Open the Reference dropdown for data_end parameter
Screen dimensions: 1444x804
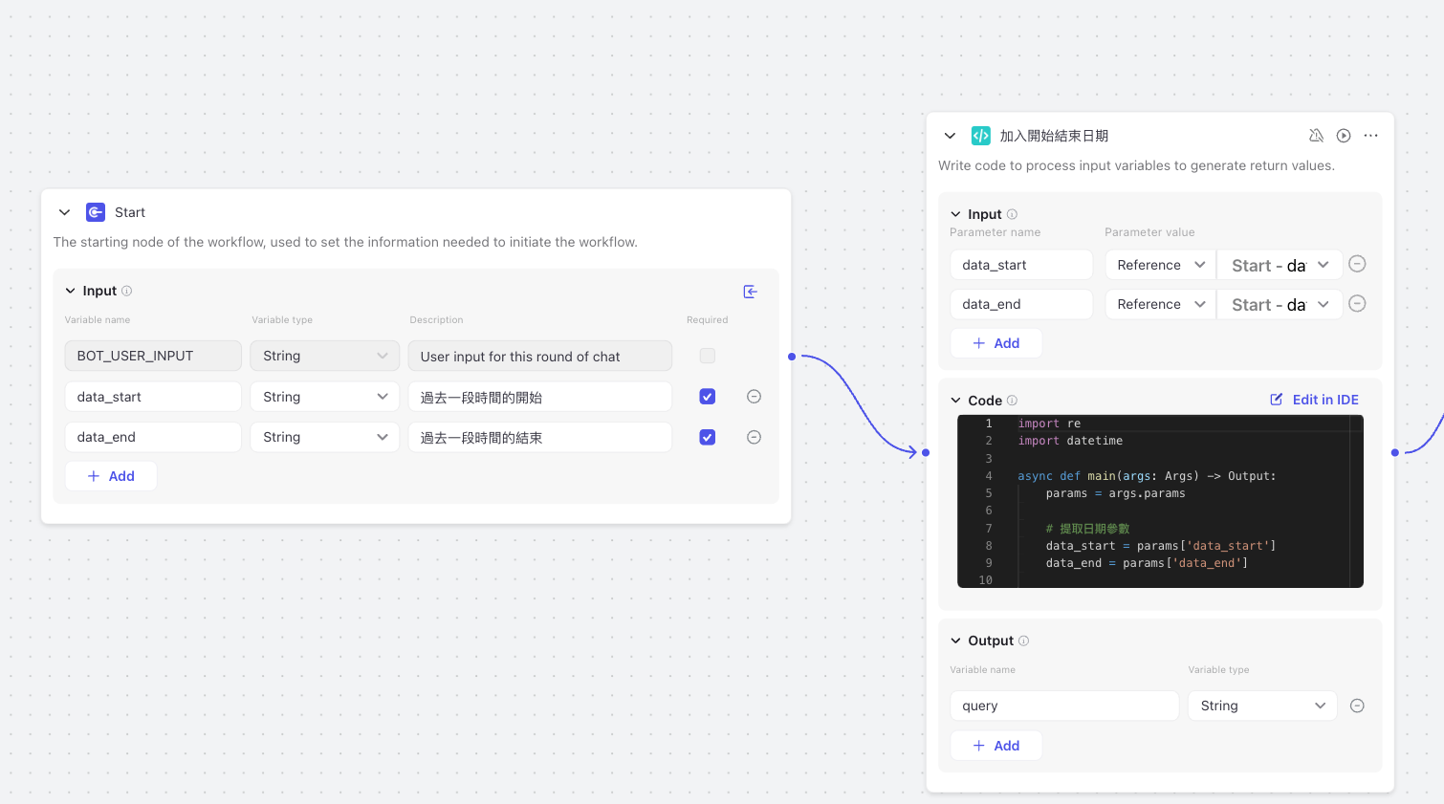pos(1160,304)
